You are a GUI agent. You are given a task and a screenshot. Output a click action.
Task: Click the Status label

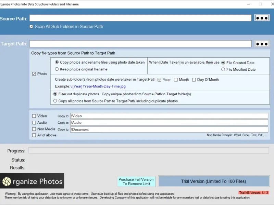tap(18, 160)
